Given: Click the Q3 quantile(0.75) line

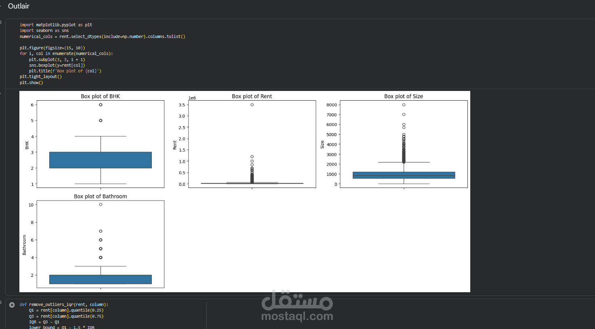Looking at the screenshot, I should coord(66,316).
